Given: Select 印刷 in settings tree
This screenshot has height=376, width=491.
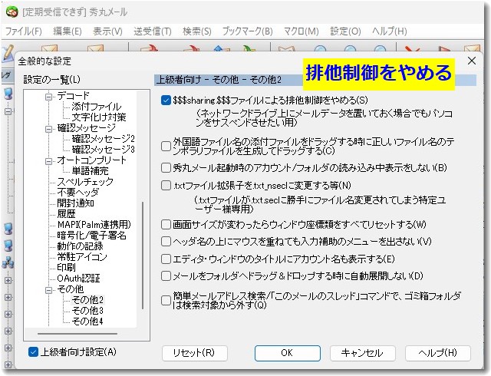Looking at the screenshot, I should click(67, 268).
